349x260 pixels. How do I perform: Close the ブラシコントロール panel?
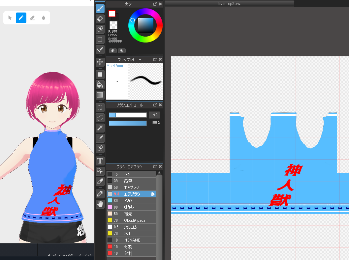point(160,105)
